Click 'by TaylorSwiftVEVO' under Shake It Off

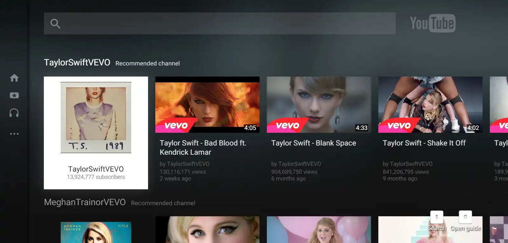pos(408,164)
